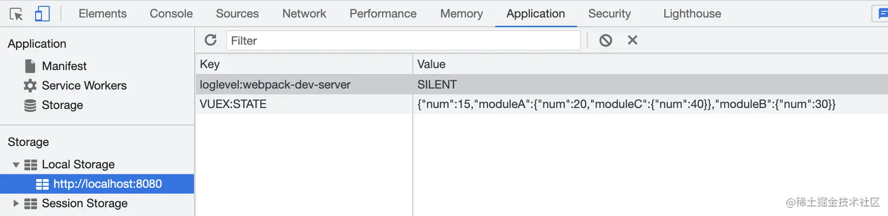The width and height of the screenshot is (888, 216).
Task: Open the Service Workers gear item
Action: [x=75, y=85]
